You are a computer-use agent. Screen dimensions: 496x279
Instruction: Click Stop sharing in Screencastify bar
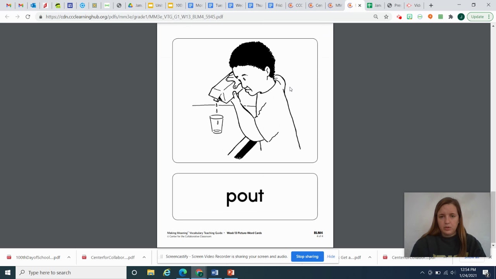pos(307,257)
